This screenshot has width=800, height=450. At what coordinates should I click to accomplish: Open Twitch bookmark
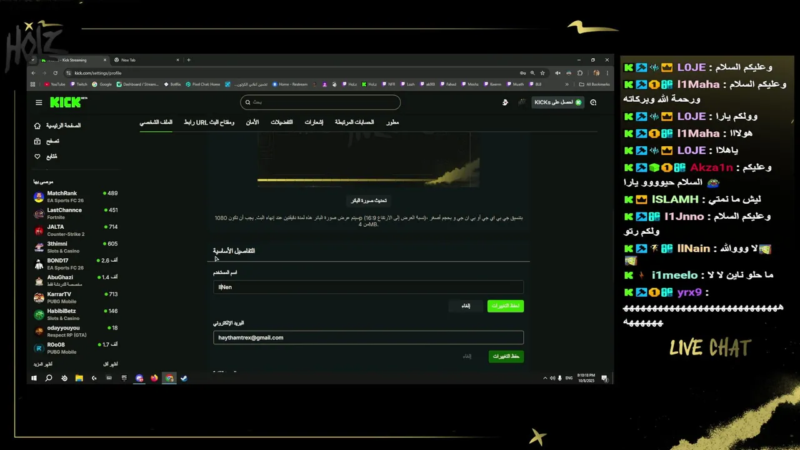click(79, 84)
